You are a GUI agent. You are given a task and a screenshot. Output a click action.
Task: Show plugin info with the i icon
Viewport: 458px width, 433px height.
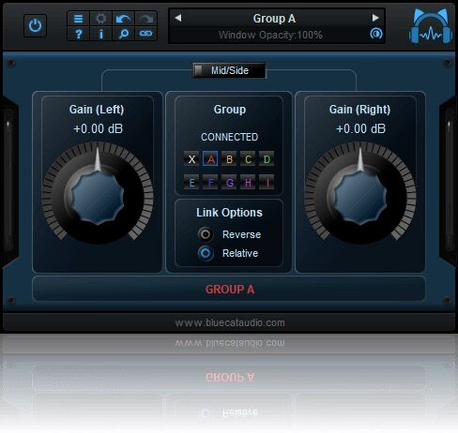point(101,34)
